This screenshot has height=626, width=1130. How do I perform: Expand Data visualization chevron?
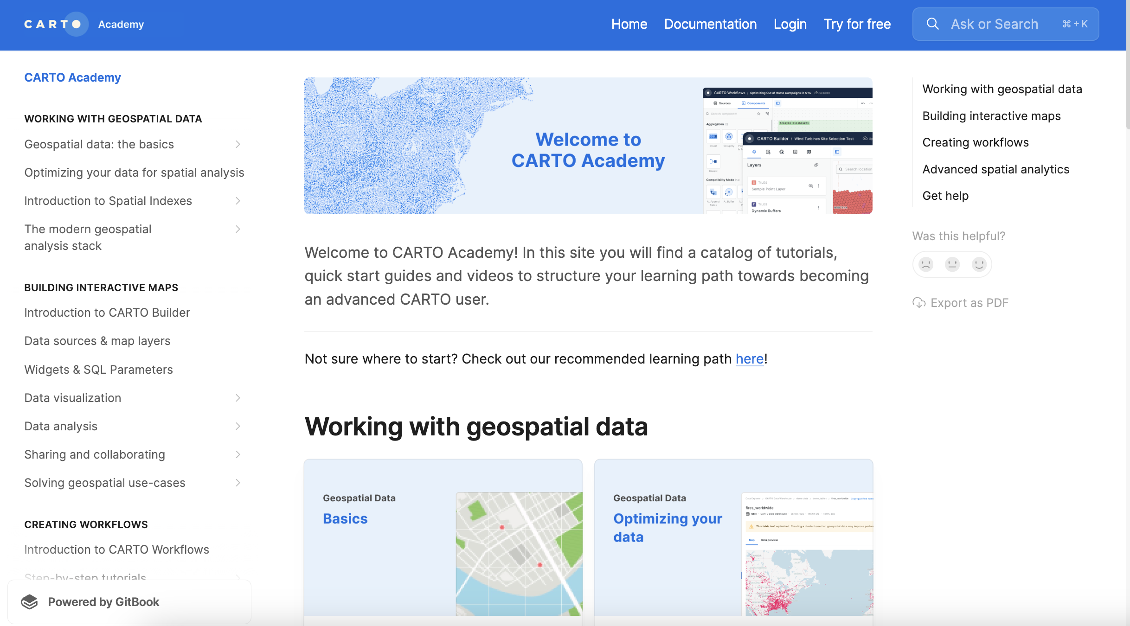(x=238, y=398)
